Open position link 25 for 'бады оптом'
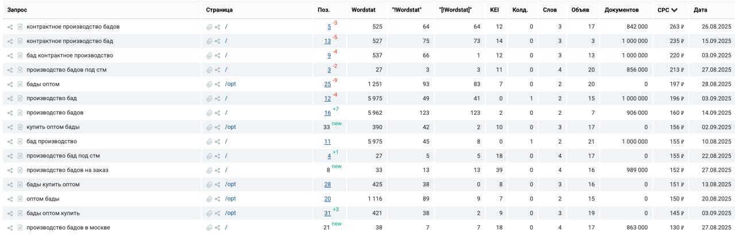The height and width of the screenshot is (235, 735). [x=327, y=84]
